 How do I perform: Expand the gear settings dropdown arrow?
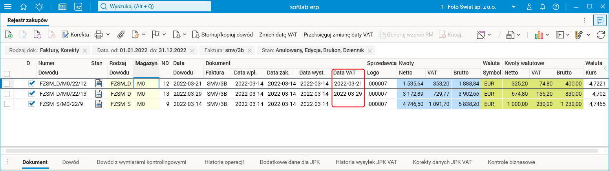point(588,35)
